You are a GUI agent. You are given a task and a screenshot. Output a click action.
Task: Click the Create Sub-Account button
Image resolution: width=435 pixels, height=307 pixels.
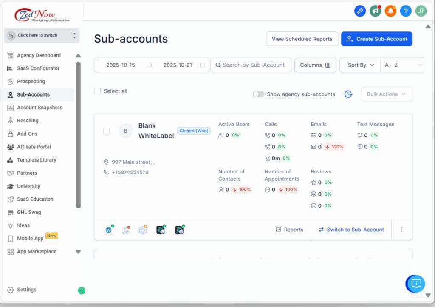coord(376,39)
